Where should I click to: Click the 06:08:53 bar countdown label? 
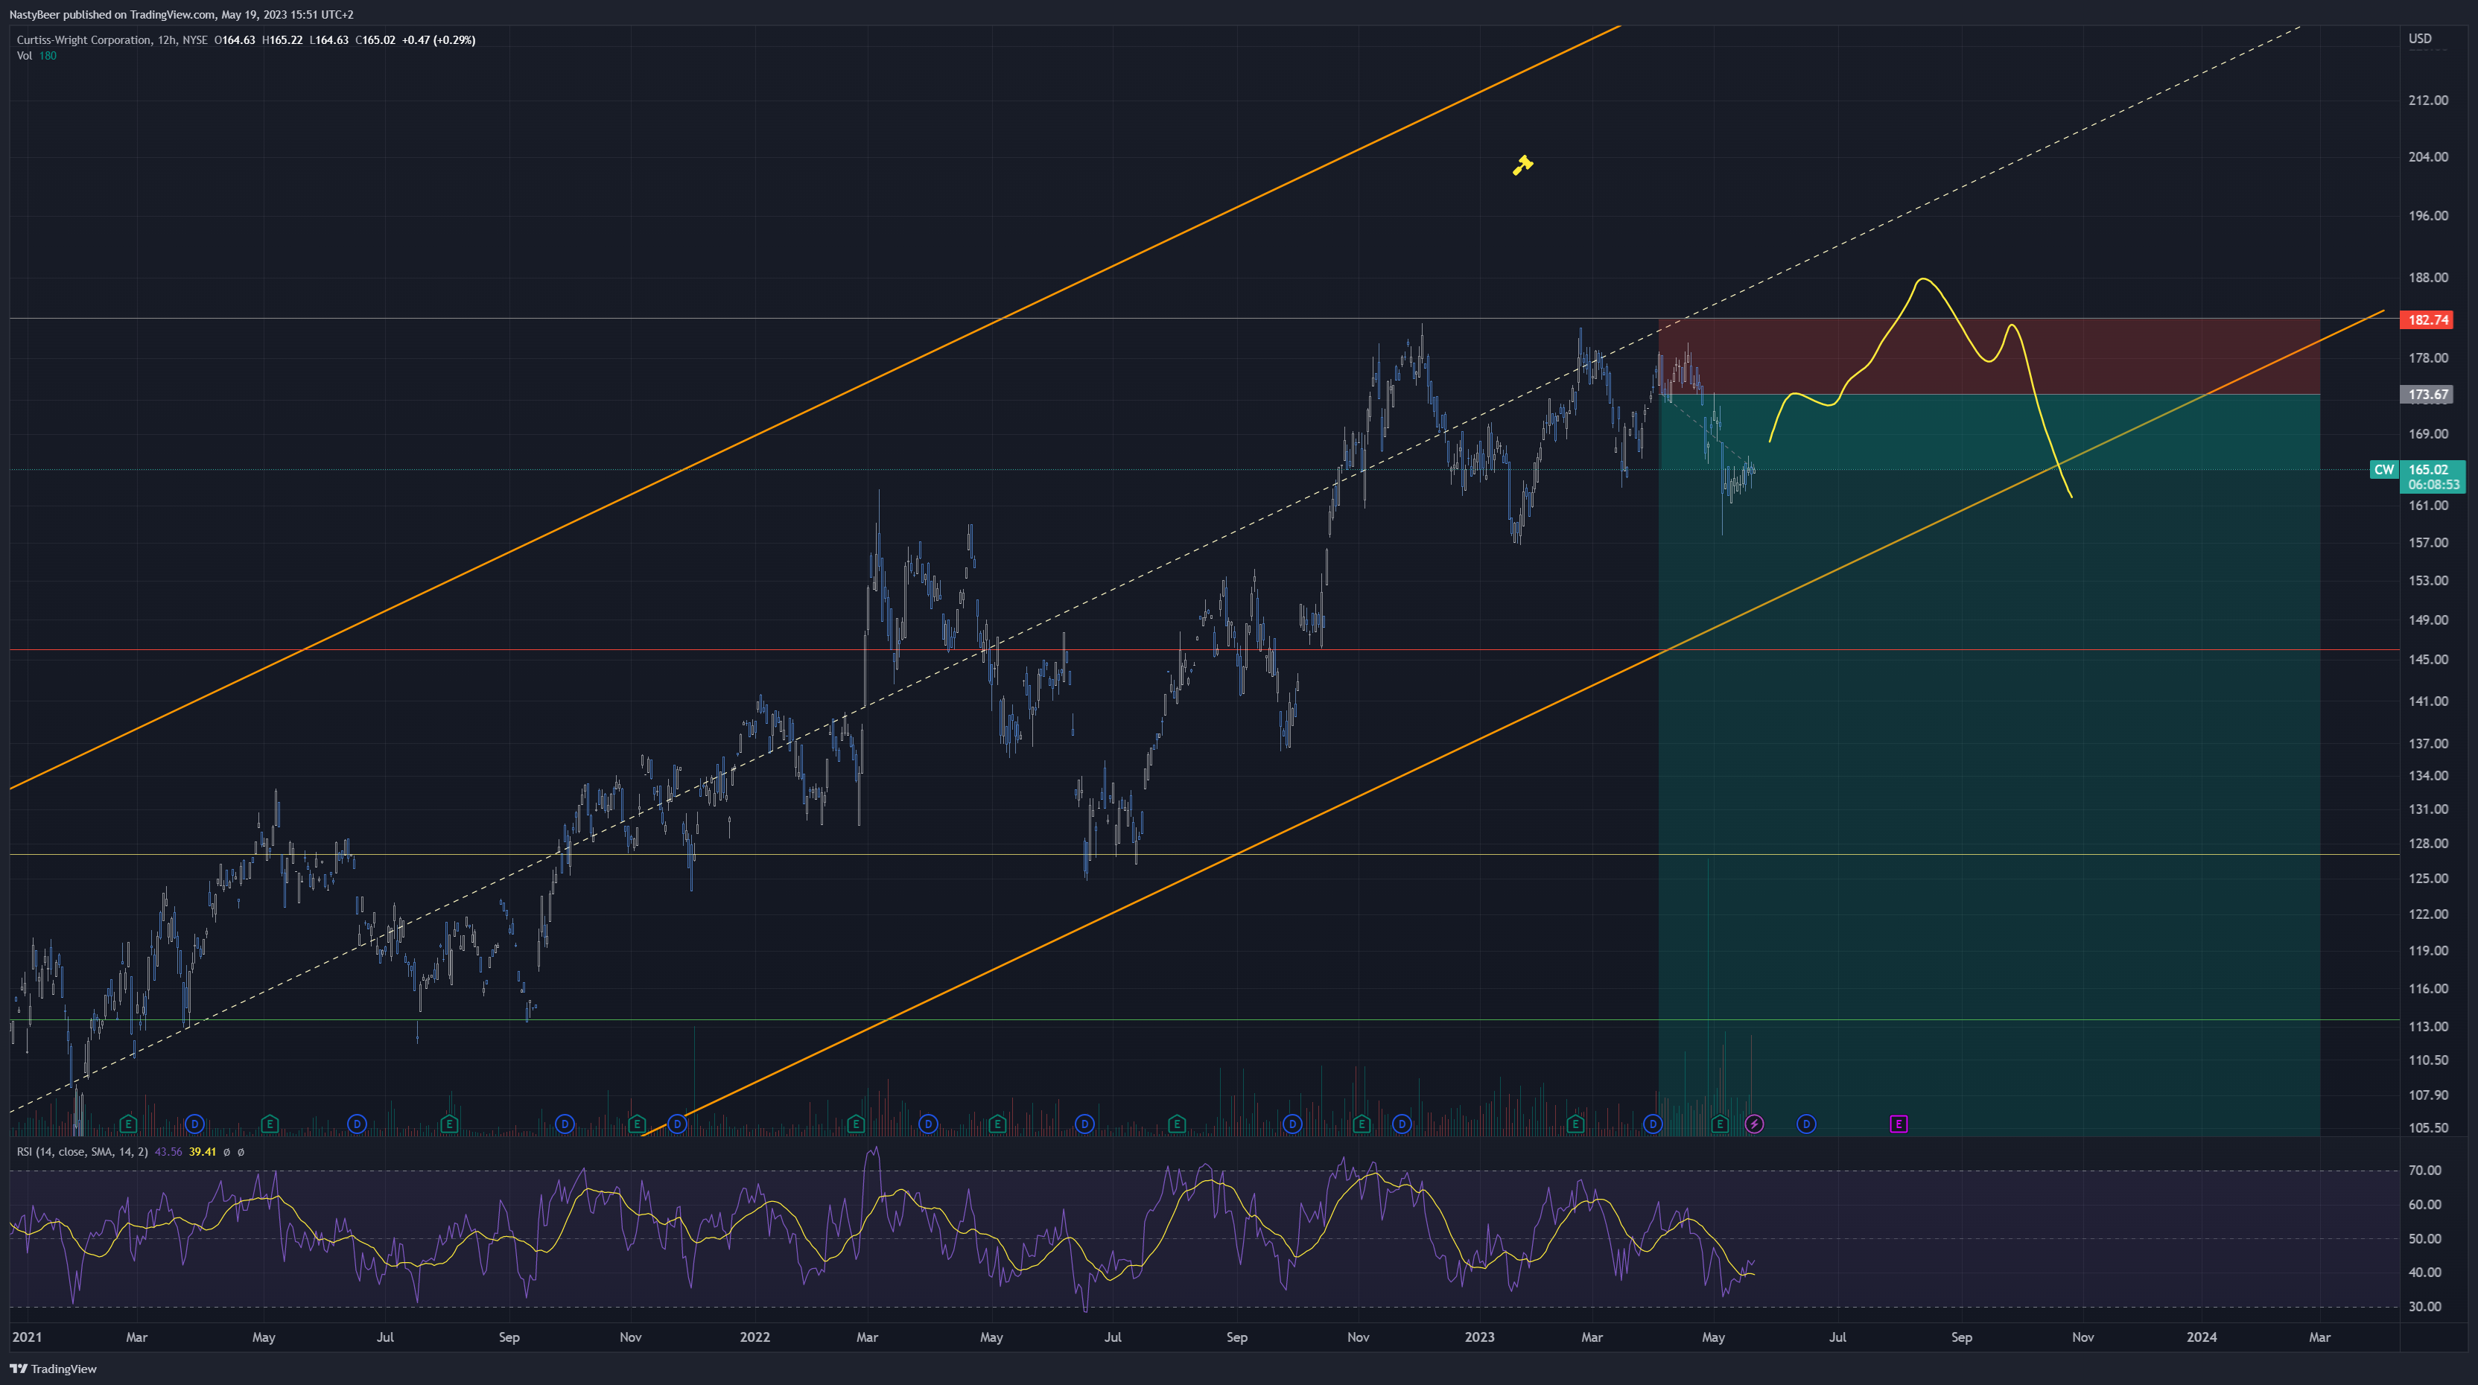2433,485
